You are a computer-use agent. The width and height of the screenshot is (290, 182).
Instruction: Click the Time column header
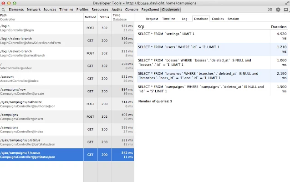(x=123, y=17)
